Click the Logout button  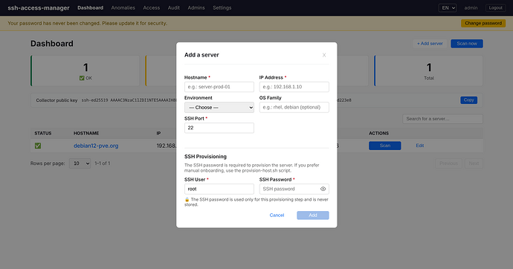[495, 8]
